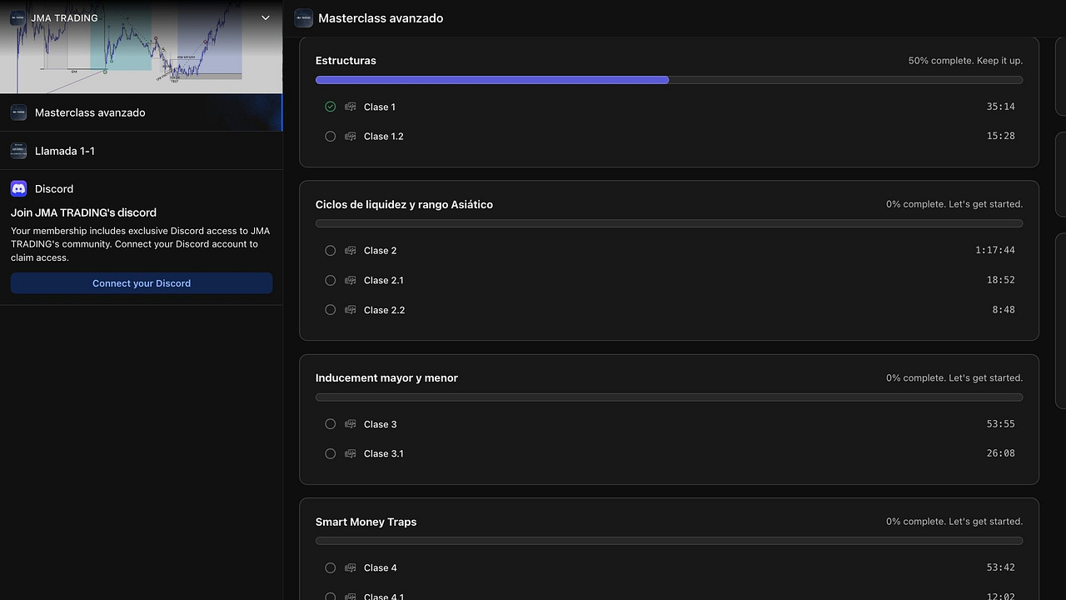1066x600 pixels.
Task: Select Masterclass avanzado in sidebar
Action: coord(141,112)
